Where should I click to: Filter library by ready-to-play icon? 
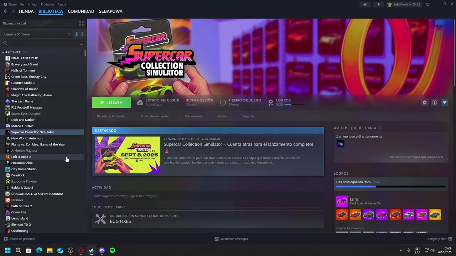coord(82,34)
